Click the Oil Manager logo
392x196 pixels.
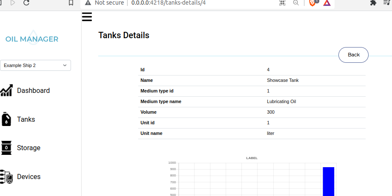click(x=32, y=38)
